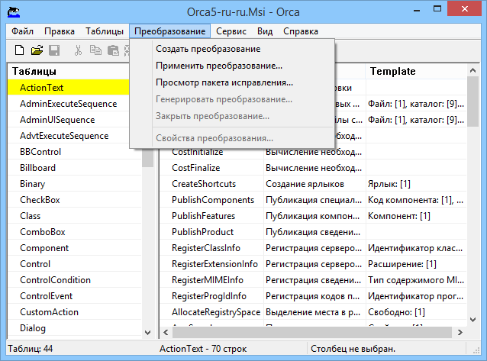
Task: Open the Таблицы menu
Action: pos(105,31)
